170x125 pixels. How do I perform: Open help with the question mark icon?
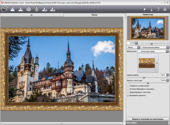[158, 9]
